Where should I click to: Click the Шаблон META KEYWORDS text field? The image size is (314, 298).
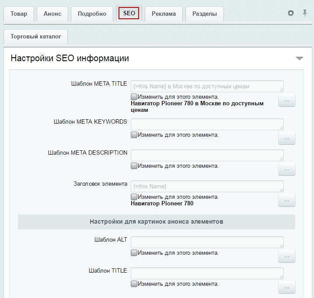pyautogui.click(x=207, y=124)
